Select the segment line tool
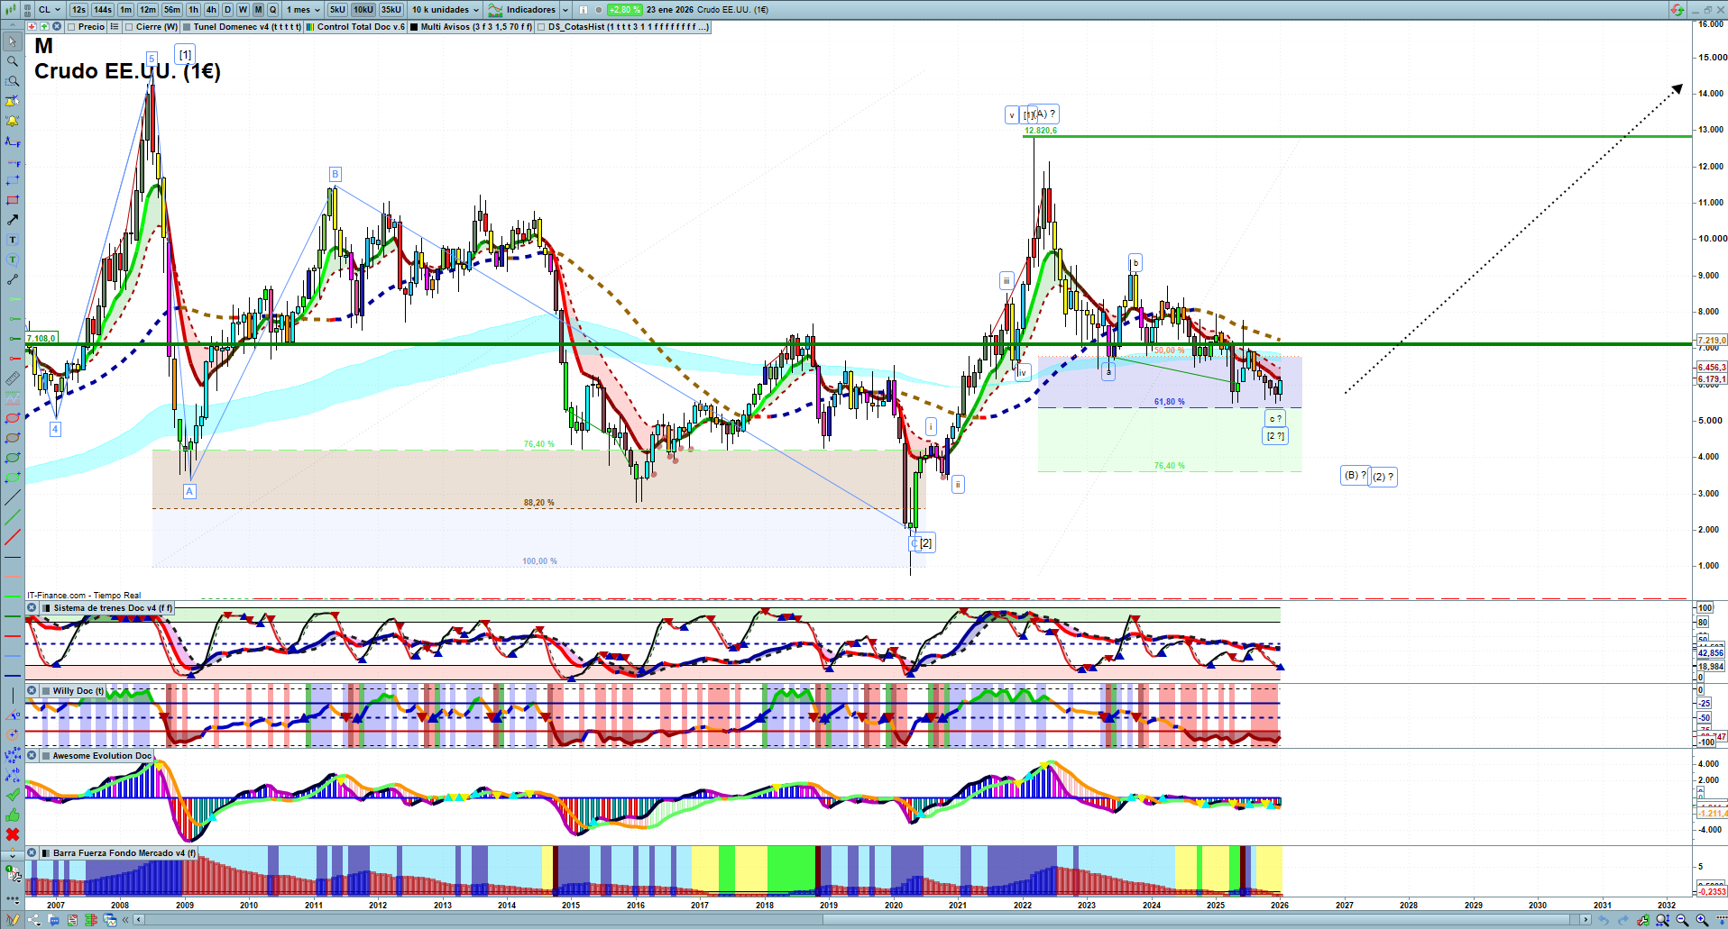Image resolution: width=1728 pixels, height=929 pixels. (x=13, y=279)
